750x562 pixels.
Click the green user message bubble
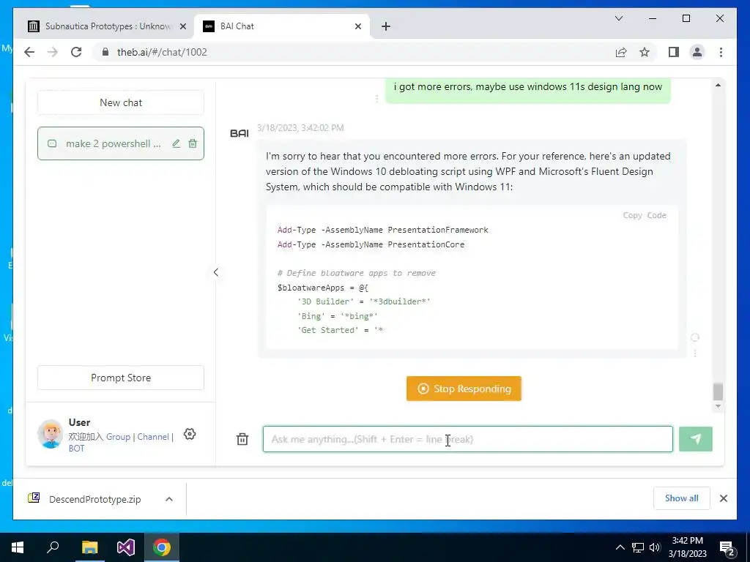coord(527,90)
